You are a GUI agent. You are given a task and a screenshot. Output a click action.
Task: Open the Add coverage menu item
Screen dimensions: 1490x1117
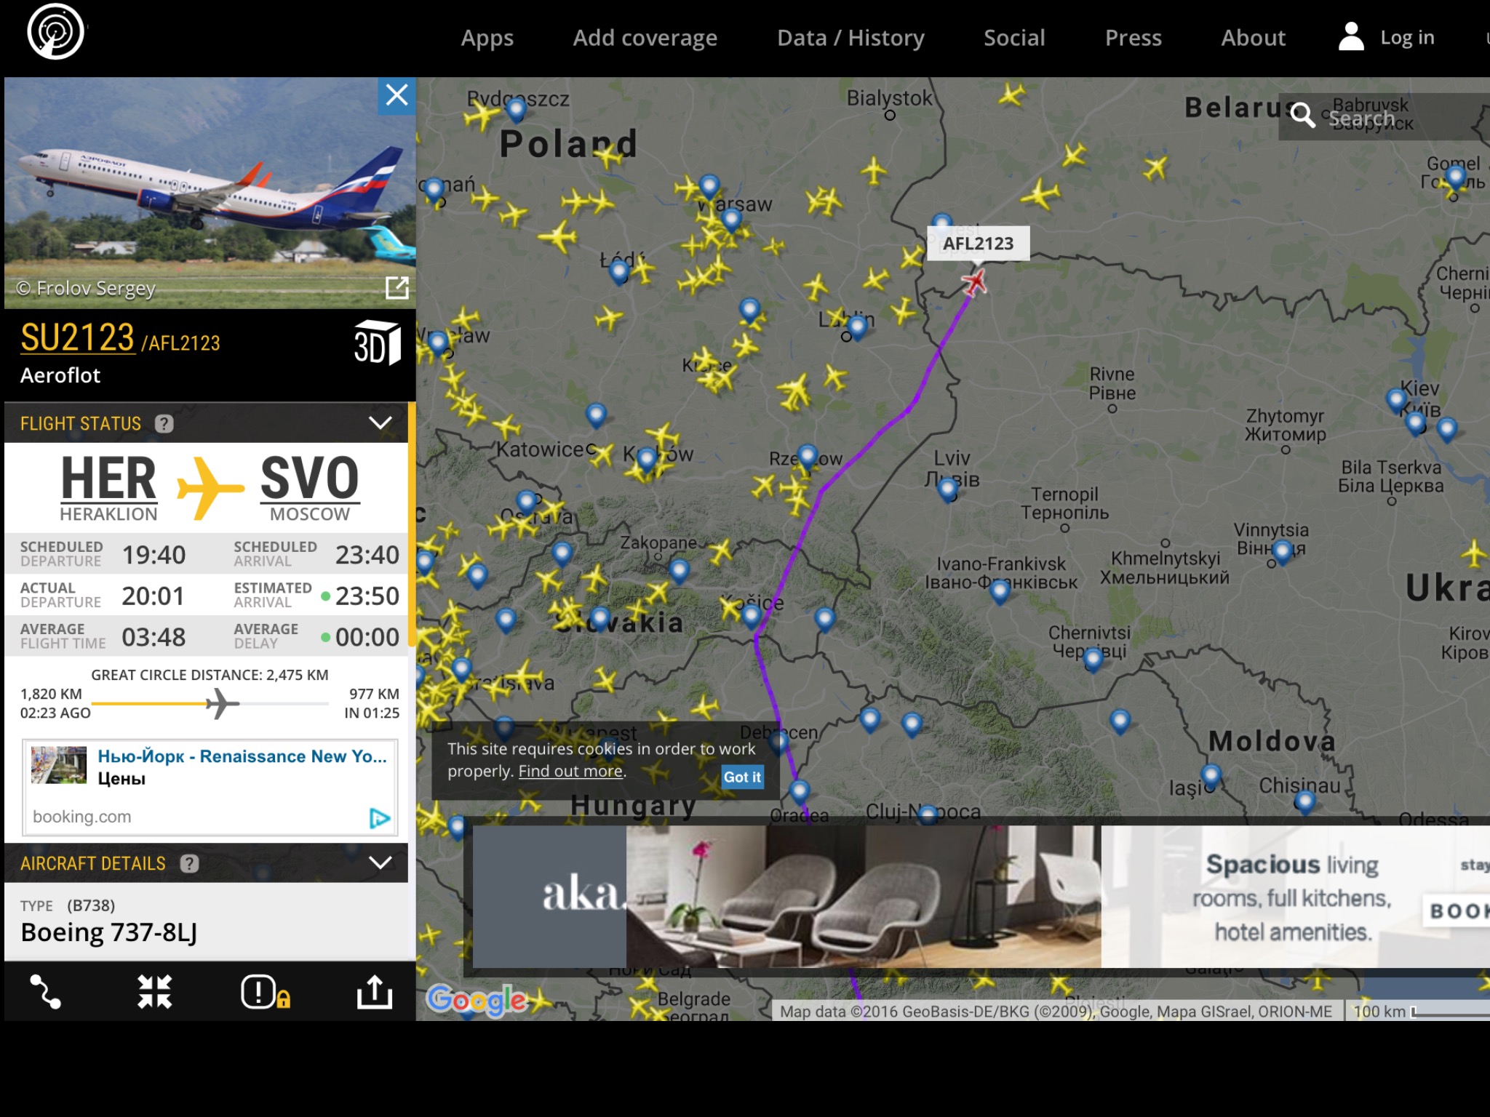[x=645, y=38]
